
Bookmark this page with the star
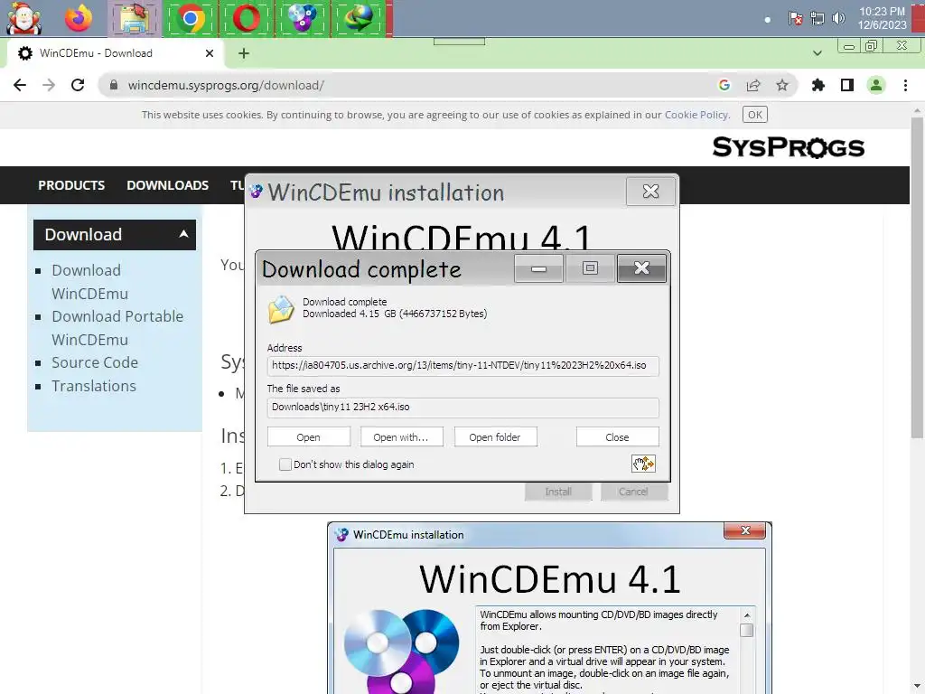782,85
